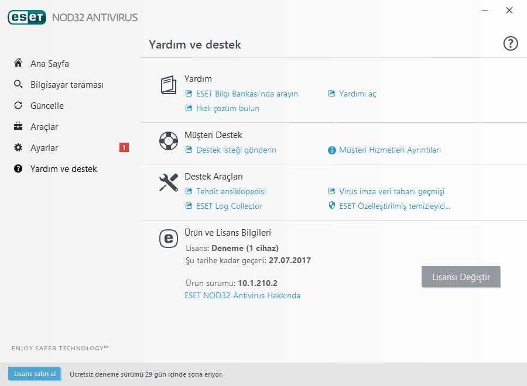Image resolution: width=527 pixels, height=386 pixels.
Task: Click the lifebuoy icon in Müşteri Destek section
Action: click(x=169, y=141)
